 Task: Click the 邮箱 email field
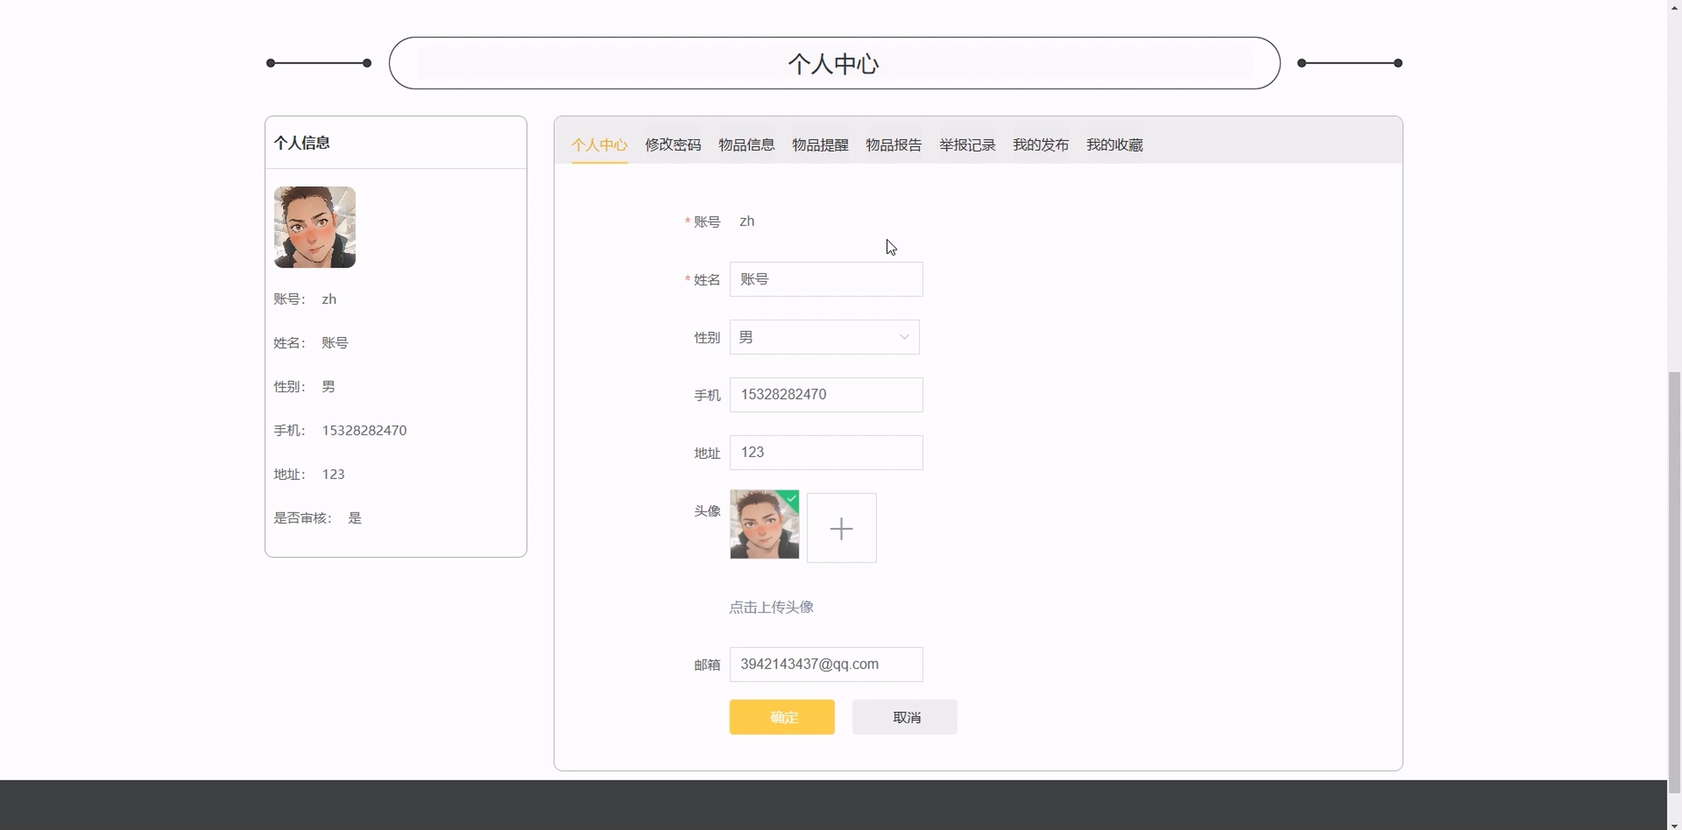point(826,664)
